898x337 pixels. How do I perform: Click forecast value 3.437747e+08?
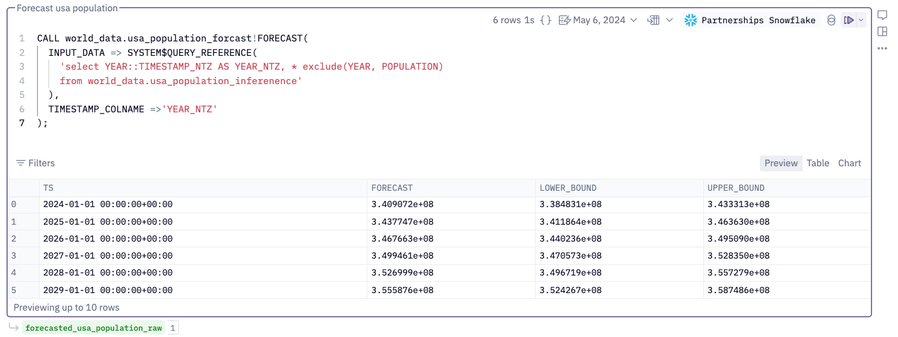coord(402,222)
